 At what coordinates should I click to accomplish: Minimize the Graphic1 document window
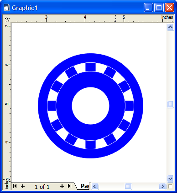point(148,8)
